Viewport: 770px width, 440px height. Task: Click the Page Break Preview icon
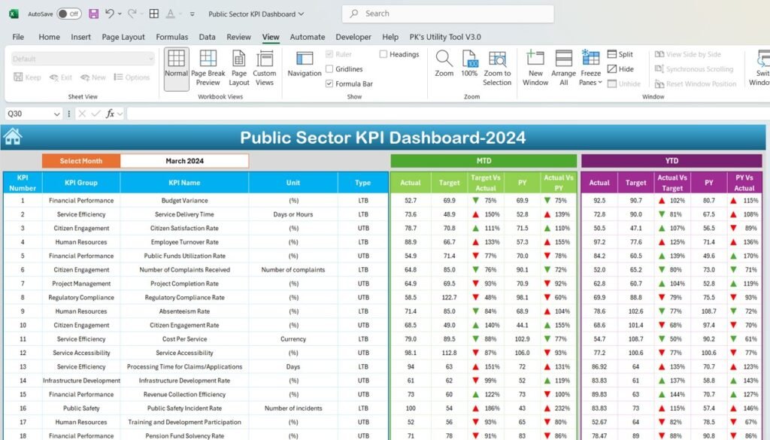[208, 59]
